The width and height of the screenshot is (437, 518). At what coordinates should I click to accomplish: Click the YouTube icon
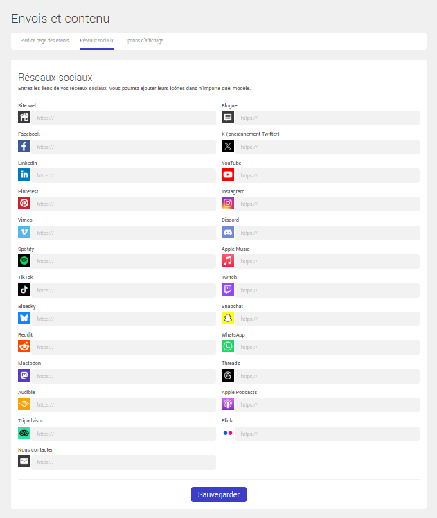point(228,175)
